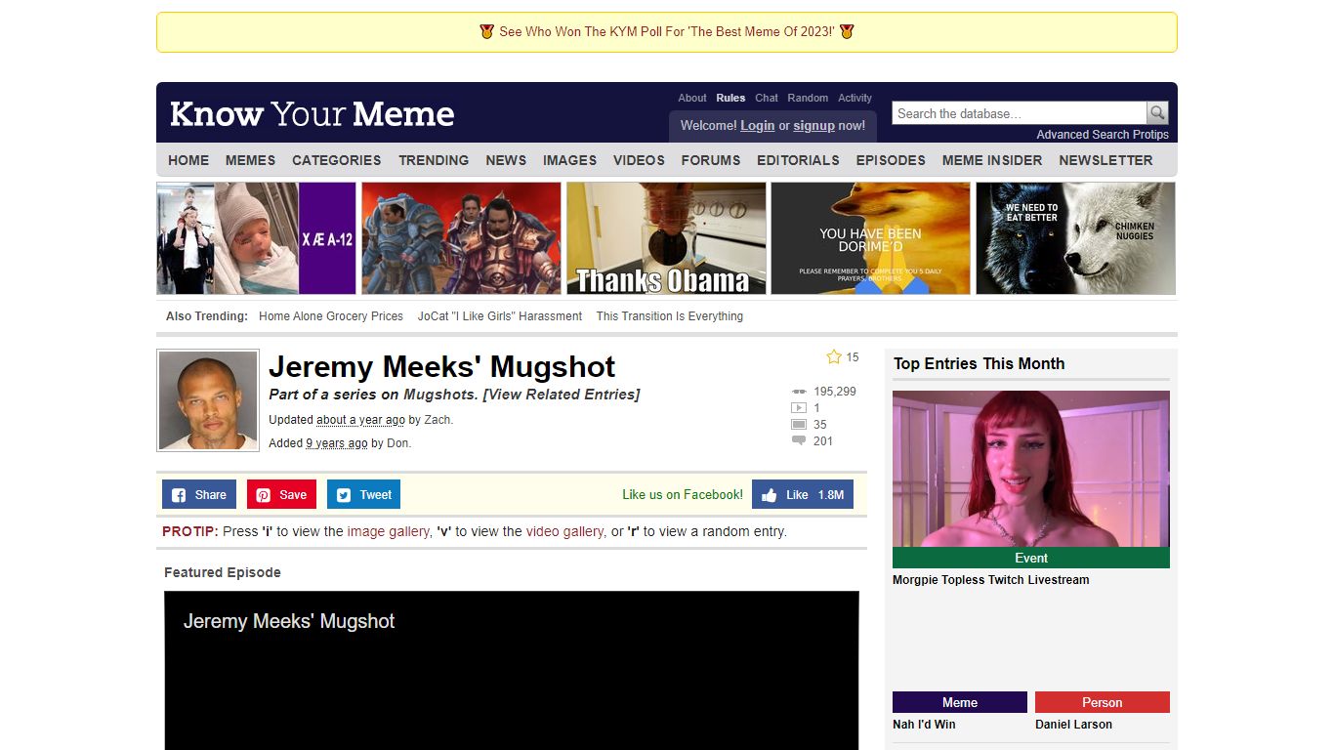The image size is (1334, 750).
Task: Click the Event category label
Action: click(1031, 558)
